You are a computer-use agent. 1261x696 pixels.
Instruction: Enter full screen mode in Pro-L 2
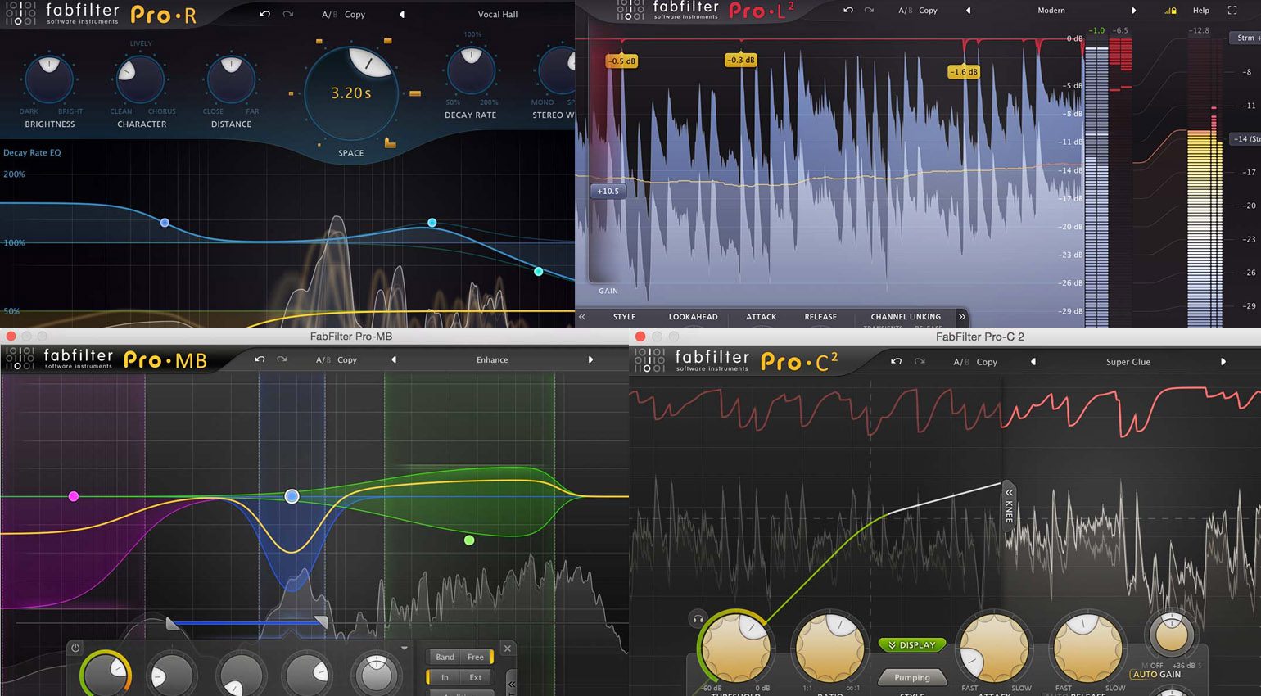1232,11
